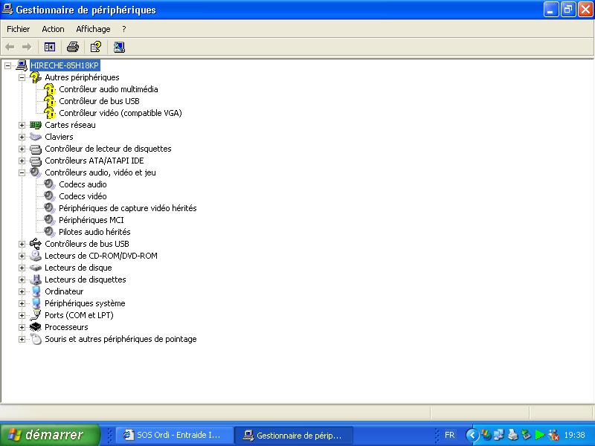The height and width of the screenshot is (446, 595).
Task: Select the Codecs audio entry
Action: (83, 184)
